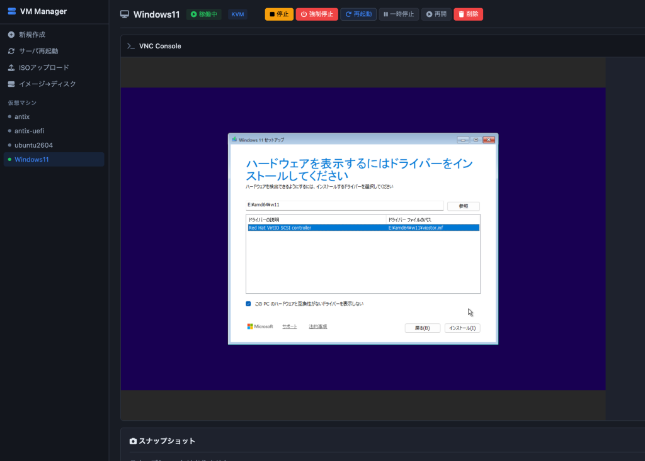Click the 仮想マシン section label

point(22,103)
